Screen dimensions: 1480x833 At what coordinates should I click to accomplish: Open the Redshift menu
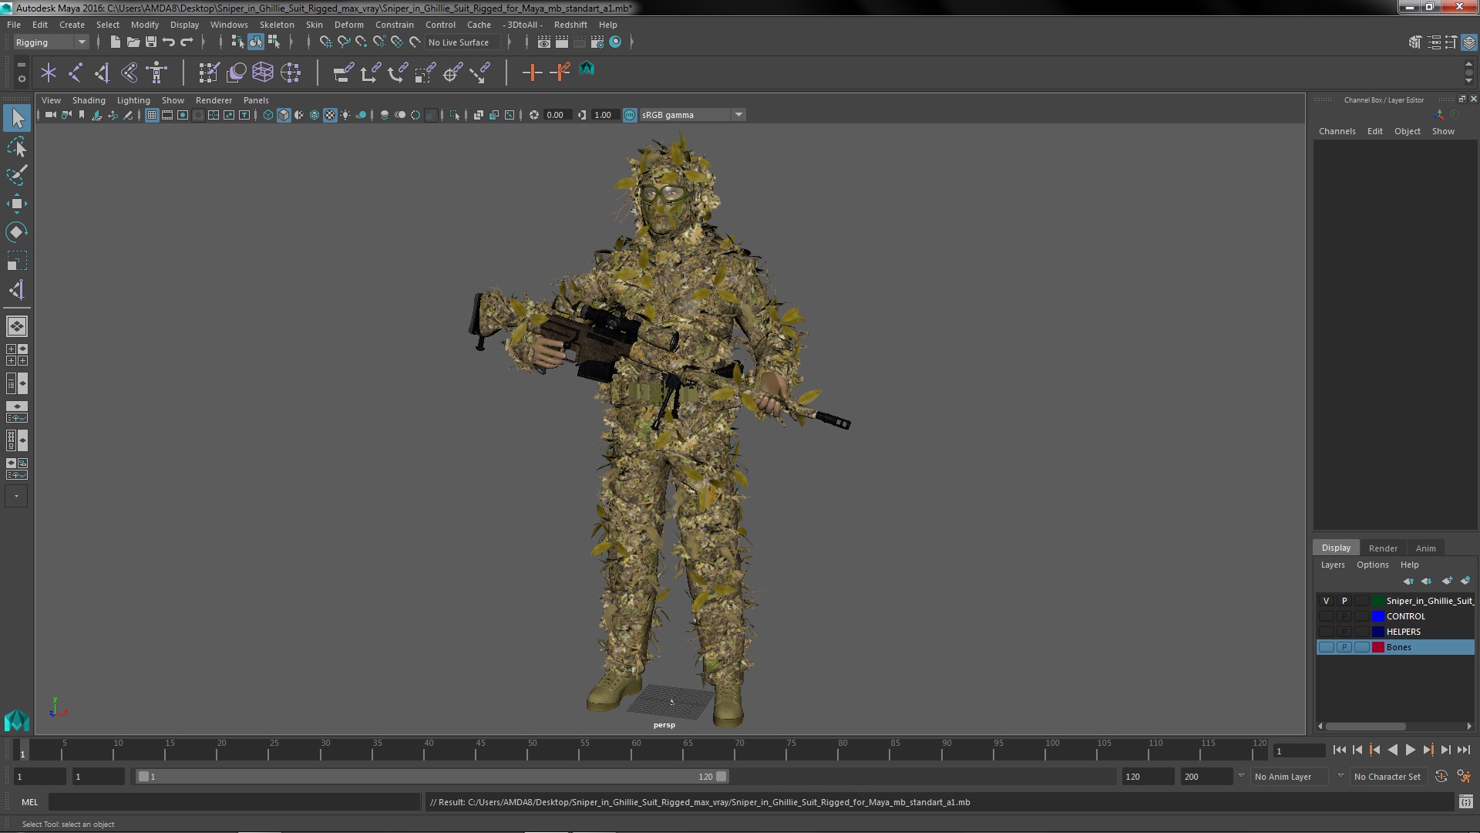point(570,25)
